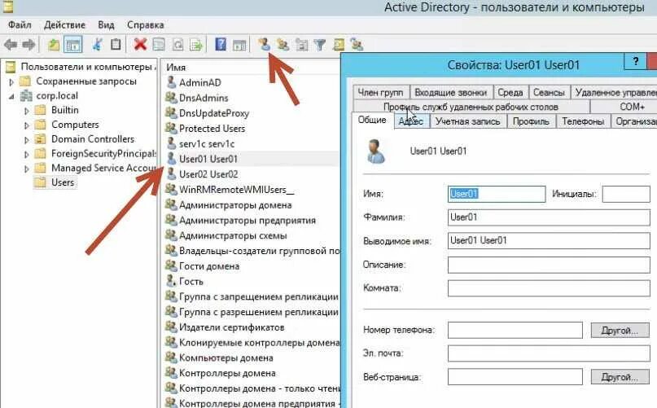The width and height of the screenshot is (657, 408).
Task: Click the ? help button in Свойства dialog
Action: pos(635,62)
